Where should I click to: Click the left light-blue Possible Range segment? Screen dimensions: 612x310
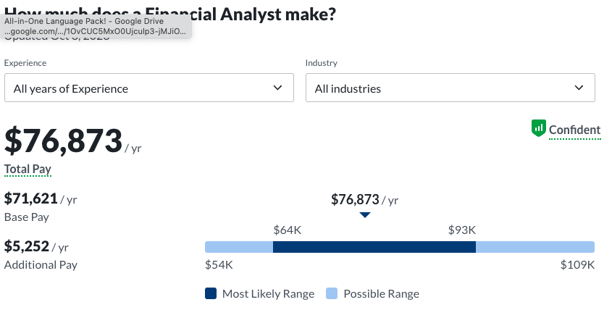pyautogui.click(x=238, y=247)
